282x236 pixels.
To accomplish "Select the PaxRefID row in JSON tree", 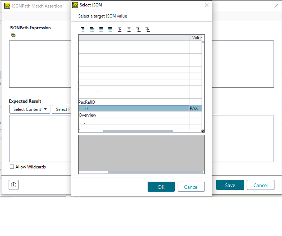I will click(134, 102).
